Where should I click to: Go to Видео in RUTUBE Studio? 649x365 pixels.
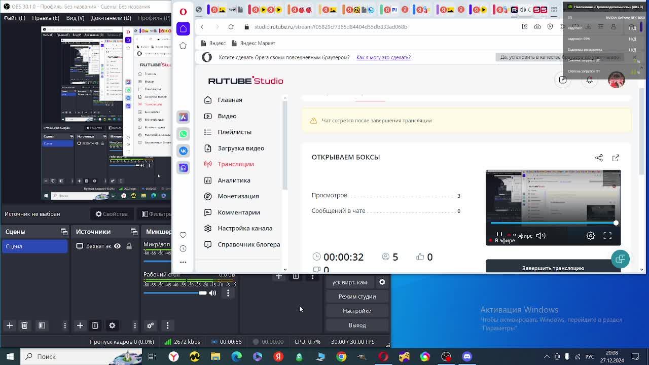click(x=227, y=116)
